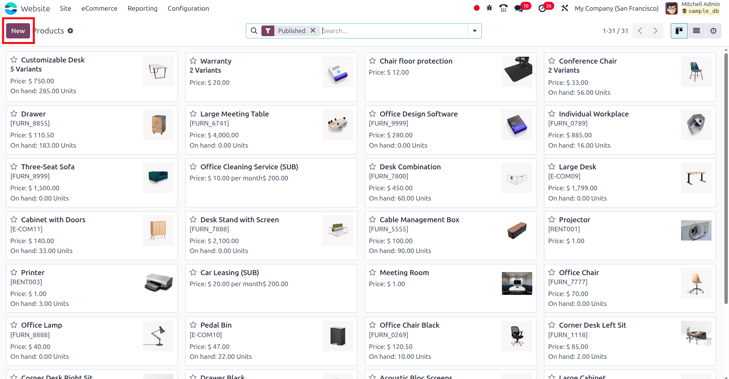
Task: Star the Drawer product
Action: point(14,114)
